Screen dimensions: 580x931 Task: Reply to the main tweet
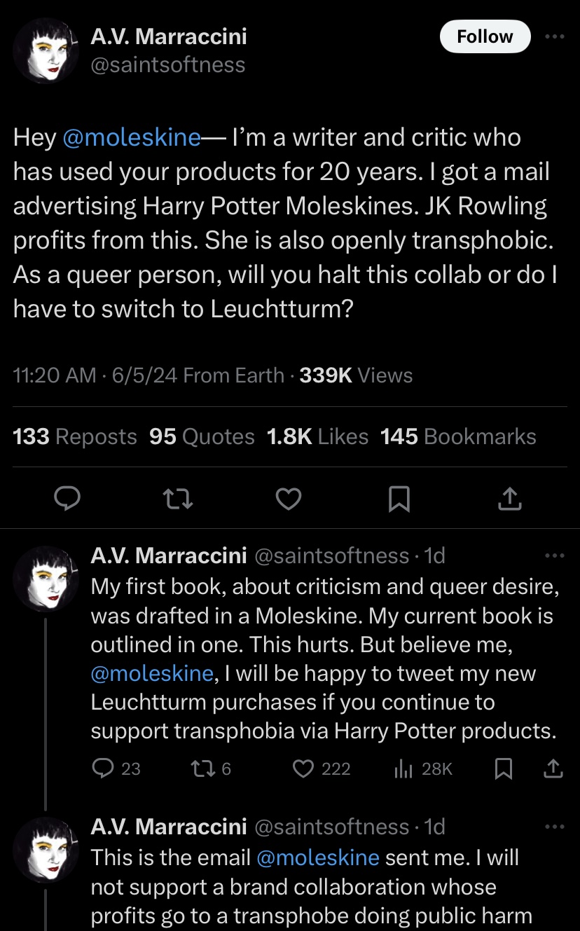68,498
